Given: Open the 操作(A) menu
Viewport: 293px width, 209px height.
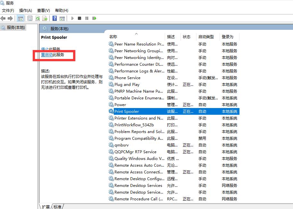Looking at the screenshot, I should click(x=25, y=10).
